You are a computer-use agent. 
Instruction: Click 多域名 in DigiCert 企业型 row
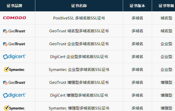point(137,57)
